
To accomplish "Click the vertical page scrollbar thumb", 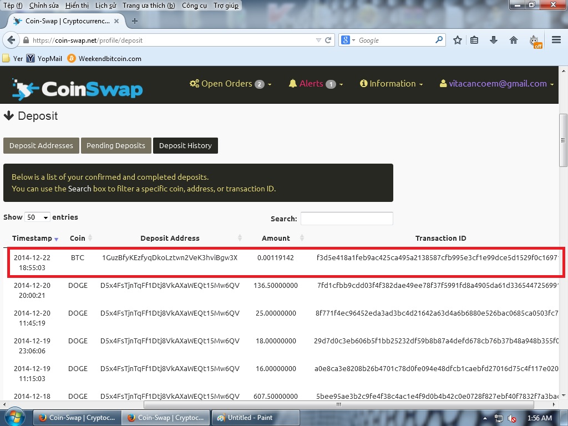I will pyautogui.click(x=563, y=140).
